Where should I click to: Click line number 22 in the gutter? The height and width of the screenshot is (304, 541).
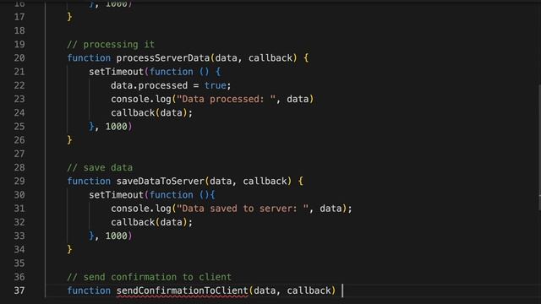(x=19, y=85)
